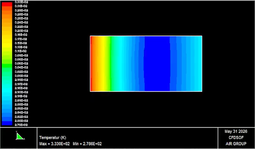Click the green XY axis triad icon
255x149 pixels.
(x=20, y=136)
